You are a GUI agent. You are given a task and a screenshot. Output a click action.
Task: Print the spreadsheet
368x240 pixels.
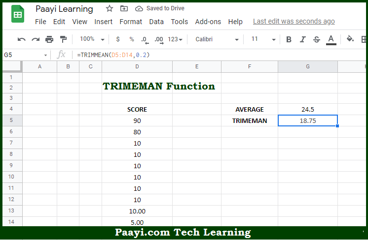coord(49,39)
